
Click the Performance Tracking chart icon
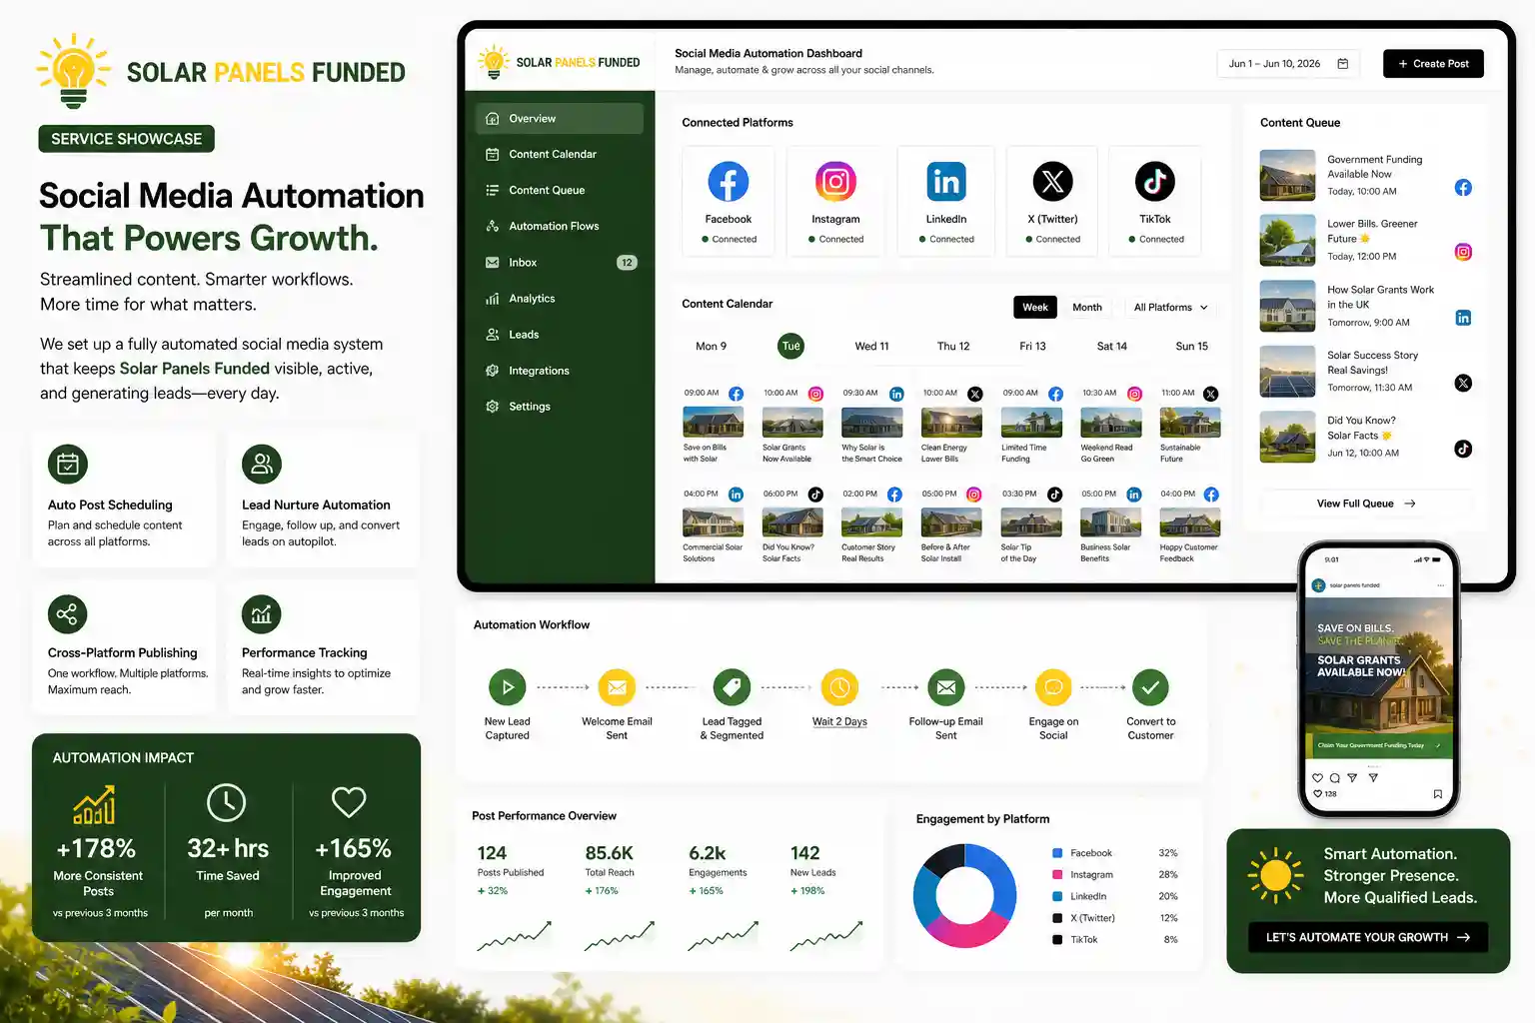(262, 614)
